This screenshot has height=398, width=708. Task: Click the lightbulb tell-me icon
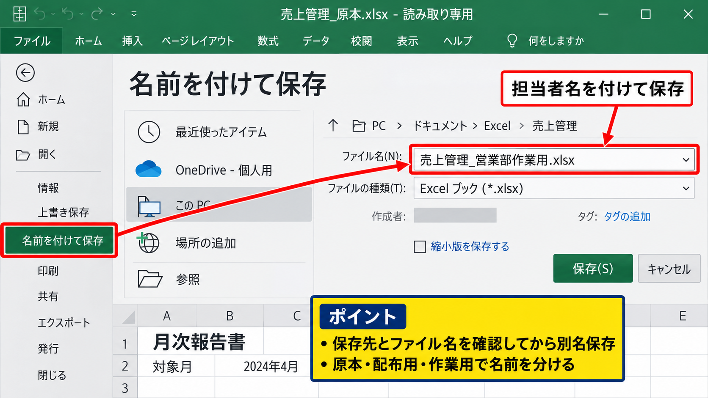512,41
